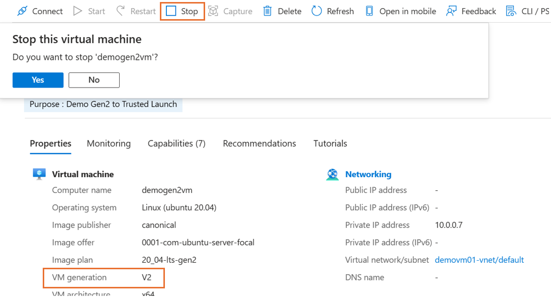The width and height of the screenshot is (551, 304).
Task: Confirm stopping demogen2vm with Yes
Action: tap(38, 80)
